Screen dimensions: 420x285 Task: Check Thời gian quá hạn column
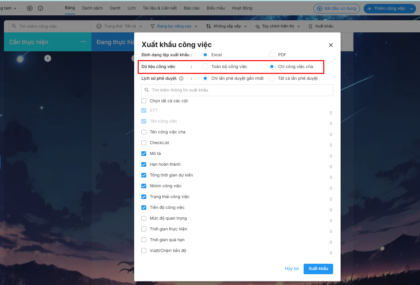click(x=144, y=240)
